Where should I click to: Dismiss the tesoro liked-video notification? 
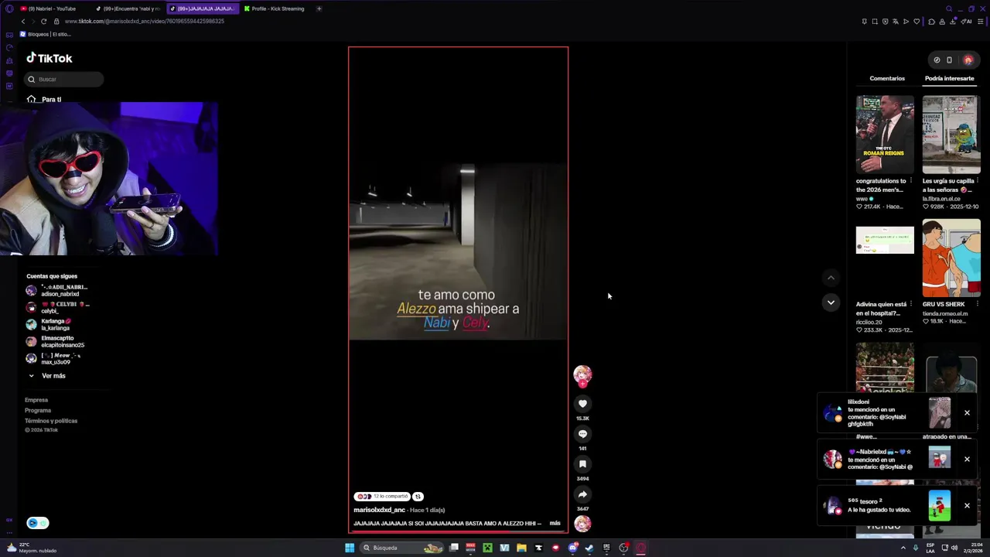pyautogui.click(x=967, y=506)
